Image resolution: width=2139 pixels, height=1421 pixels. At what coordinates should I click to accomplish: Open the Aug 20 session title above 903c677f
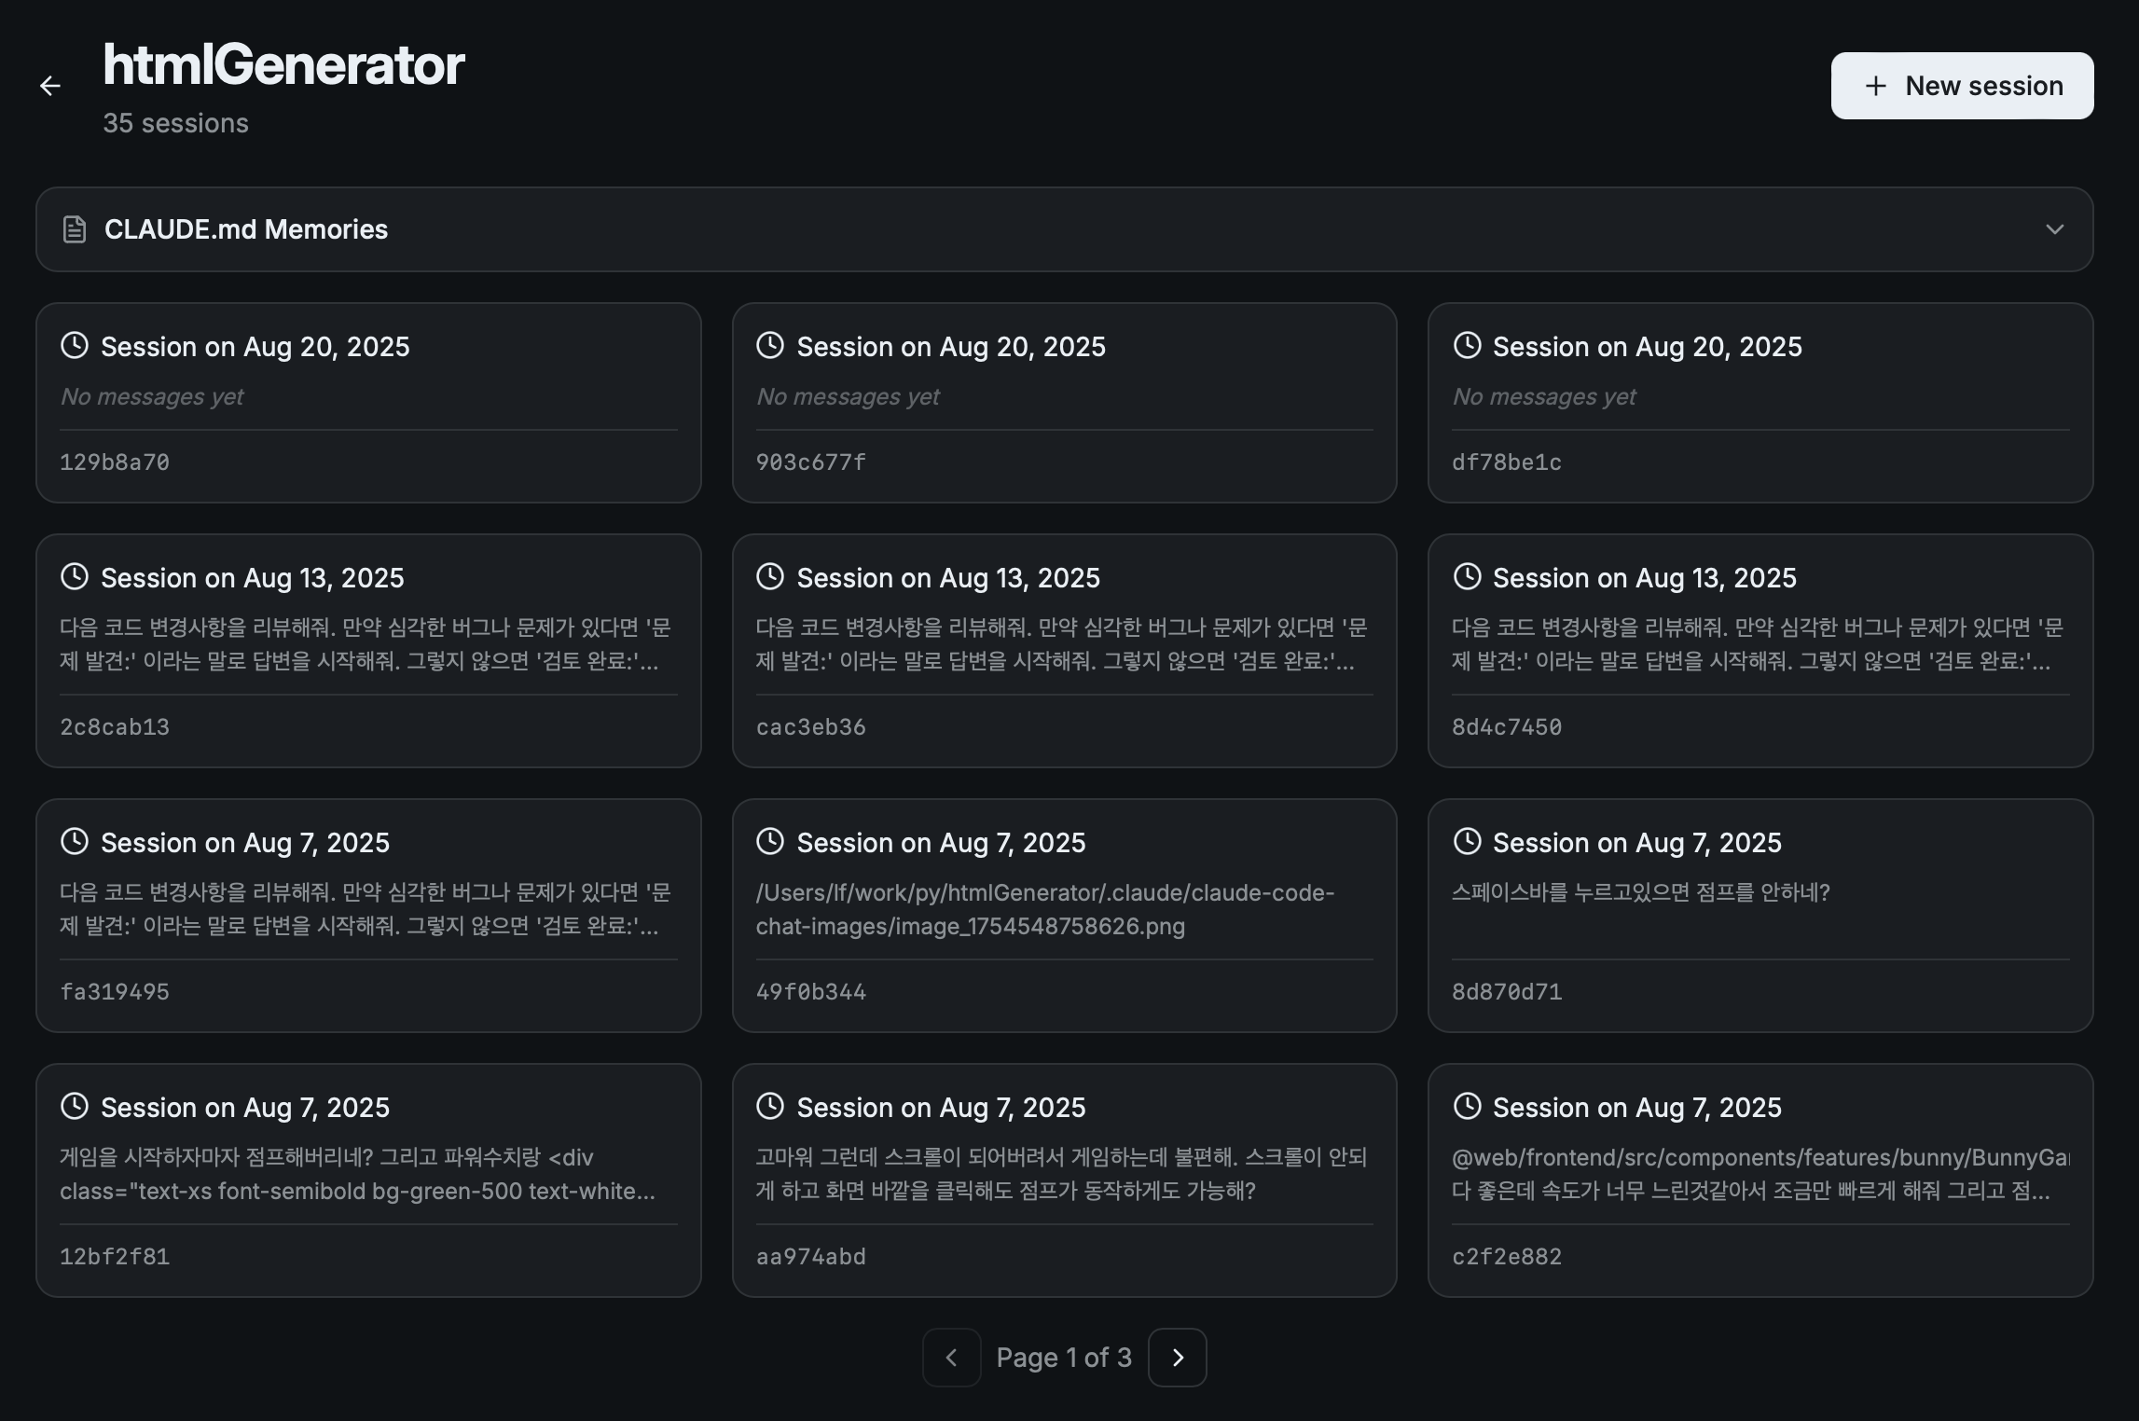(951, 347)
